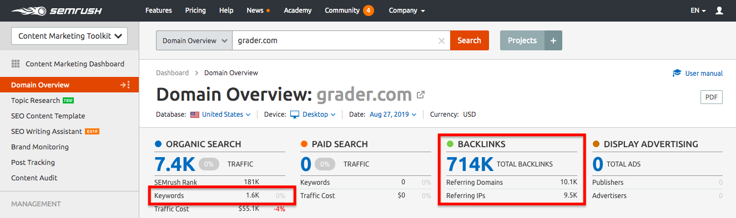Click SEMrush Rank value 181K

(x=251, y=182)
